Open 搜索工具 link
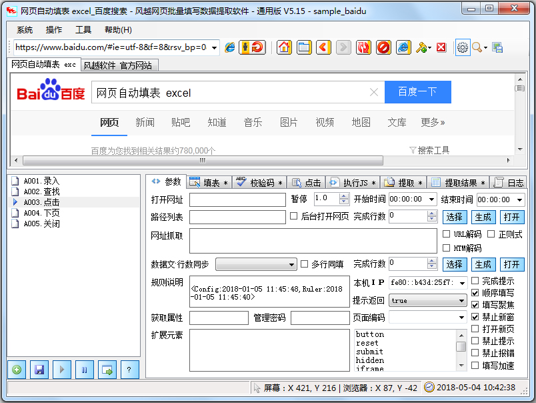This screenshot has width=536, height=403. (x=429, y=150)
